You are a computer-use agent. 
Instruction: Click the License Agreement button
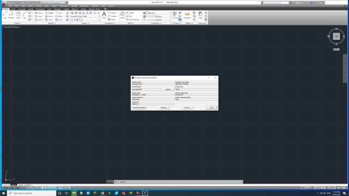coord(139,108)
